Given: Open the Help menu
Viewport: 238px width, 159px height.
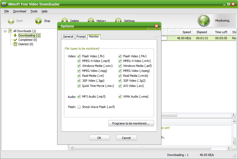Looking at the screenshot, I should 45,11.
